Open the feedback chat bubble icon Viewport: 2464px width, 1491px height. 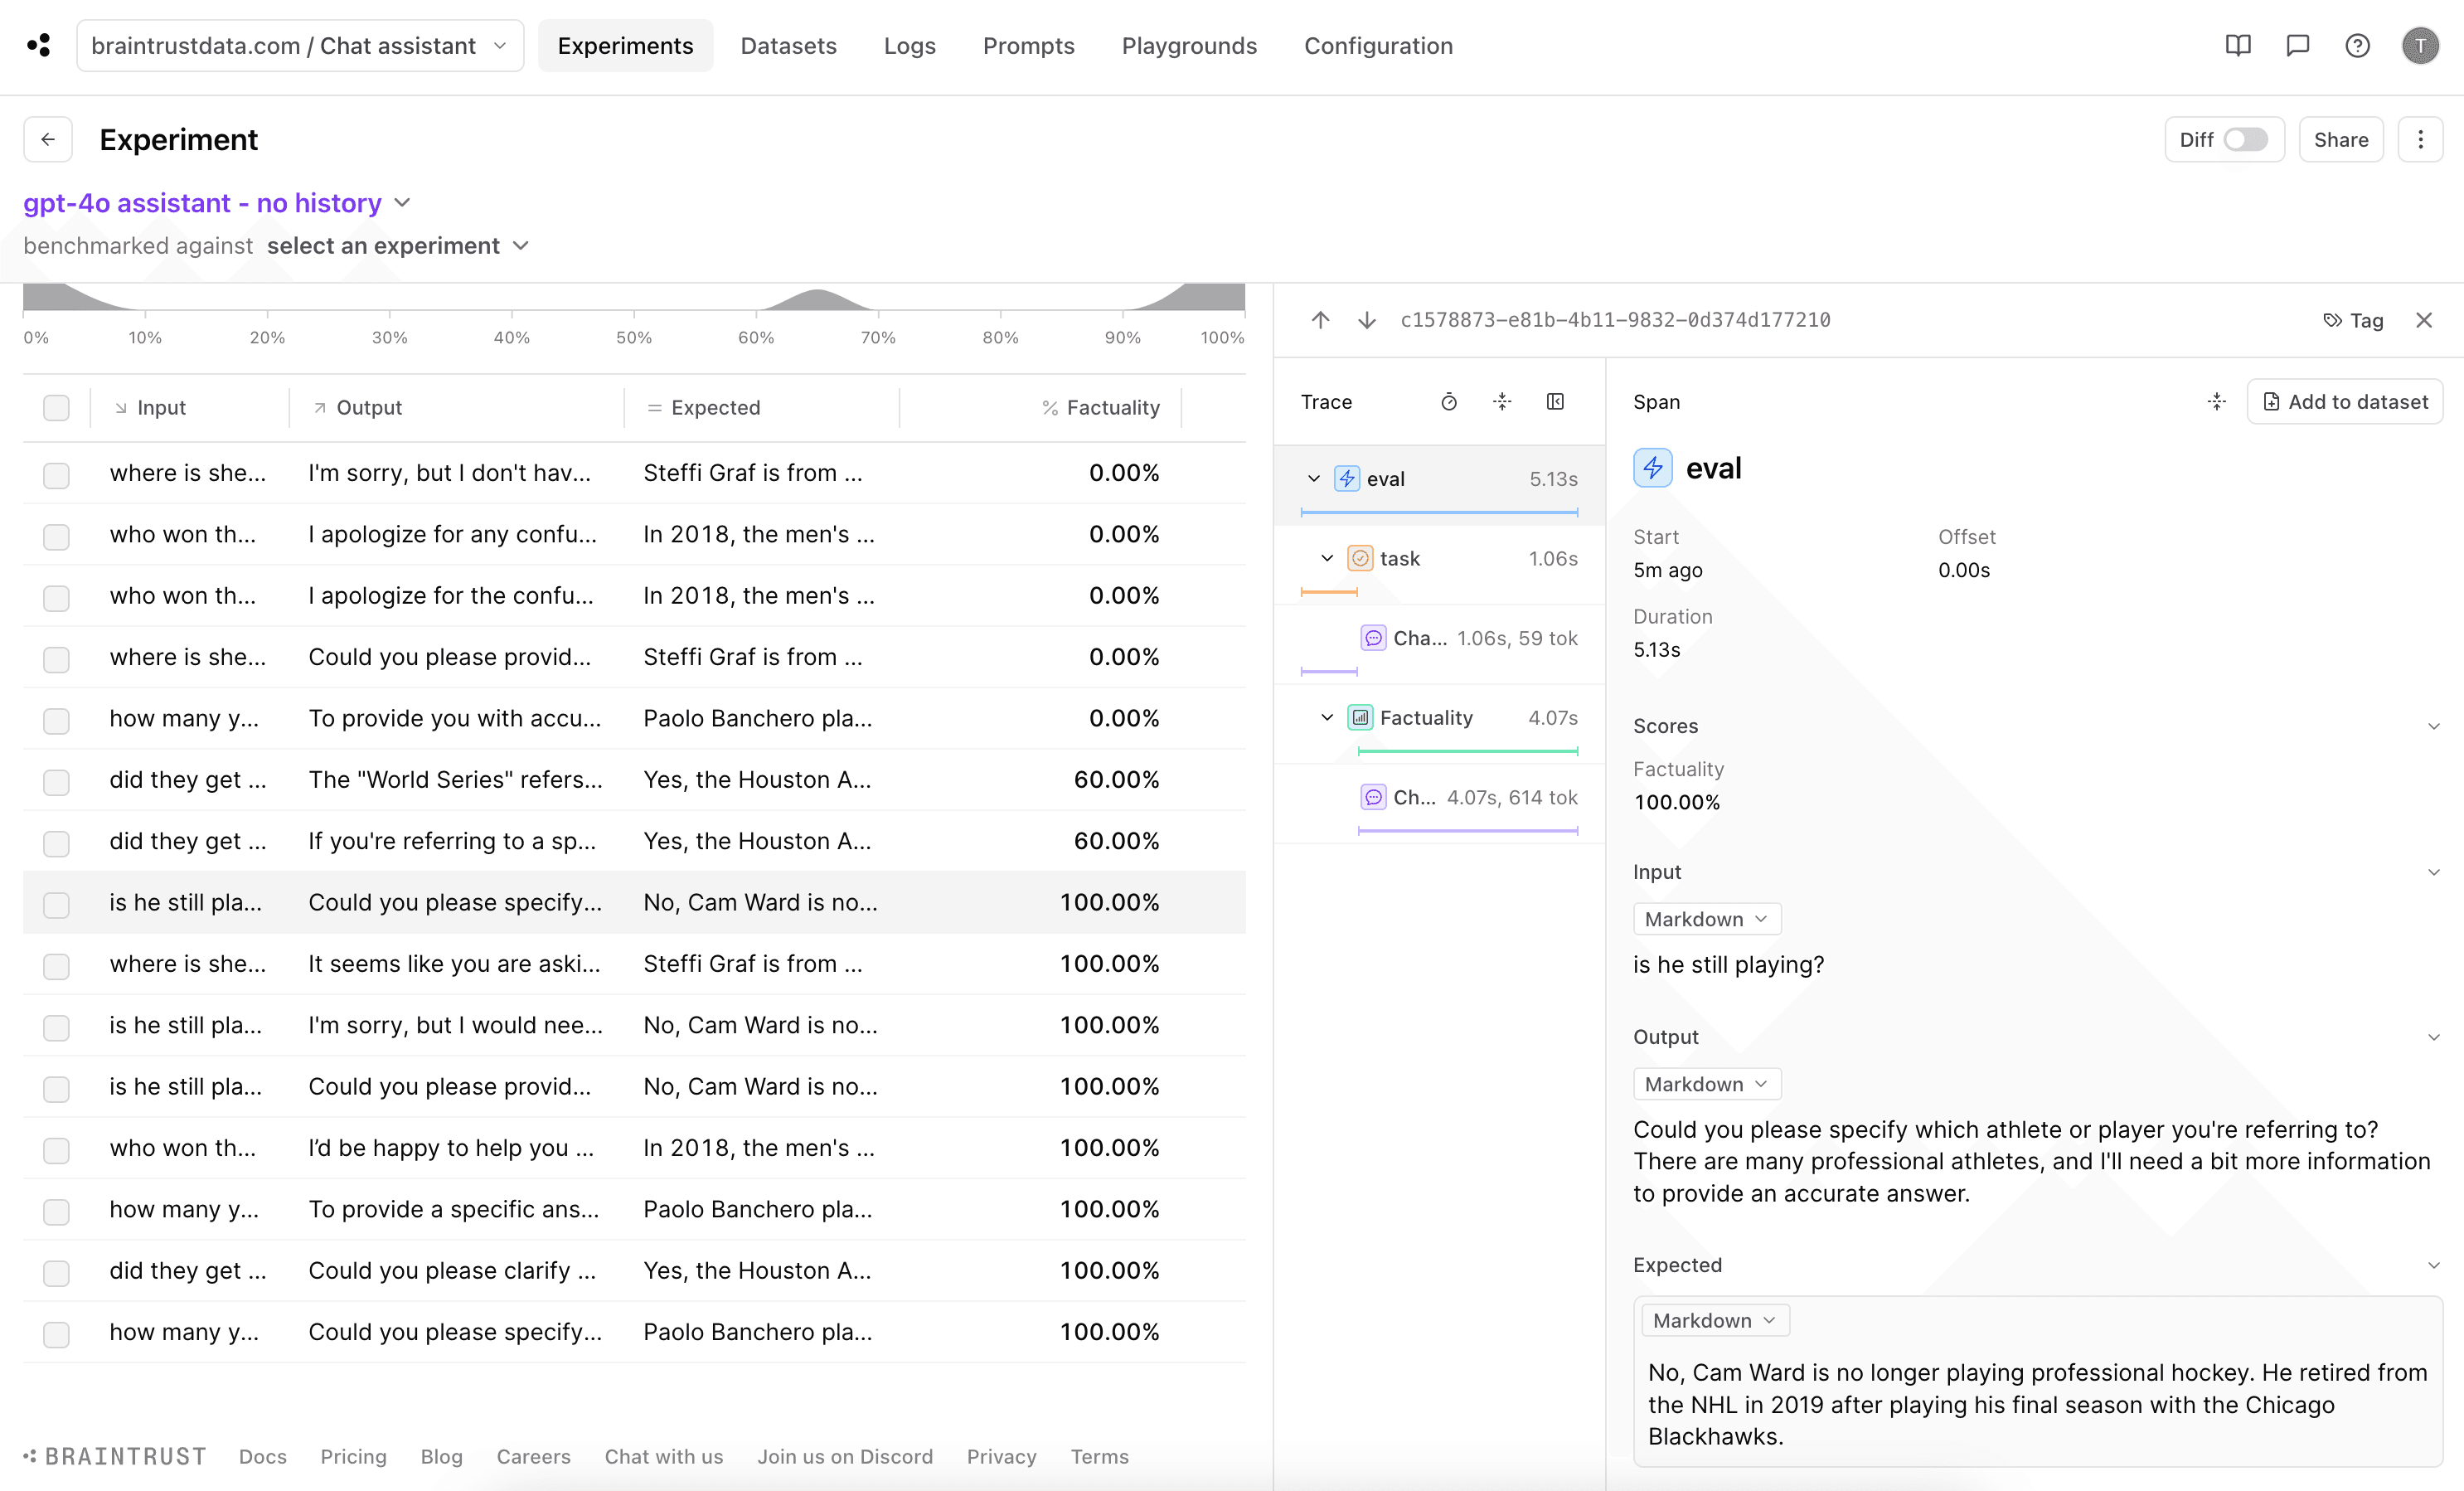2297,46
